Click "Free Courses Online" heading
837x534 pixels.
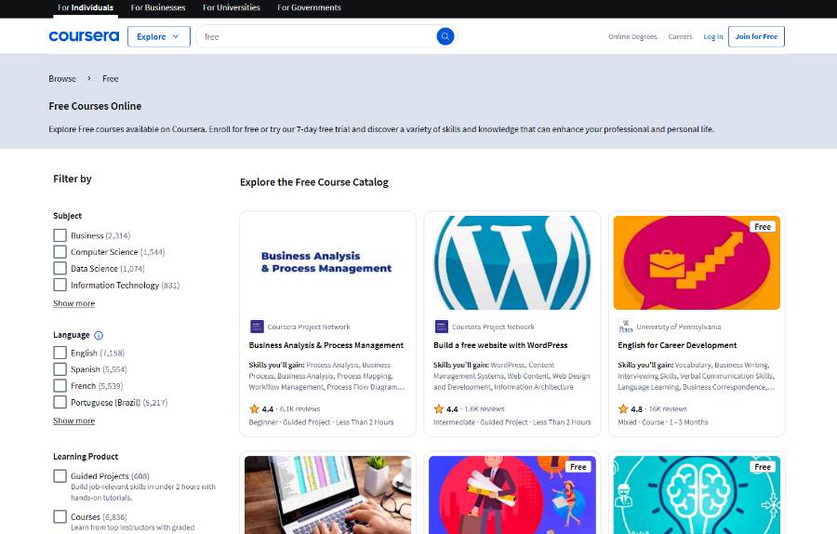coord(95,106)
